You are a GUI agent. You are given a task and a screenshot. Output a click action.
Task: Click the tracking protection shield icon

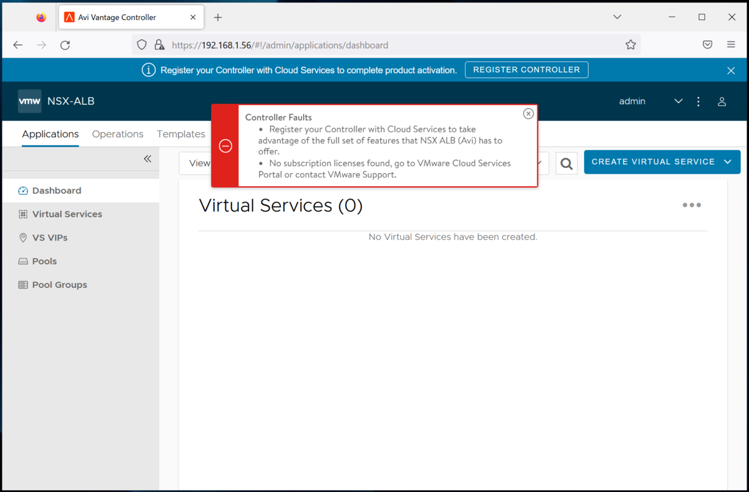[142, 45]
